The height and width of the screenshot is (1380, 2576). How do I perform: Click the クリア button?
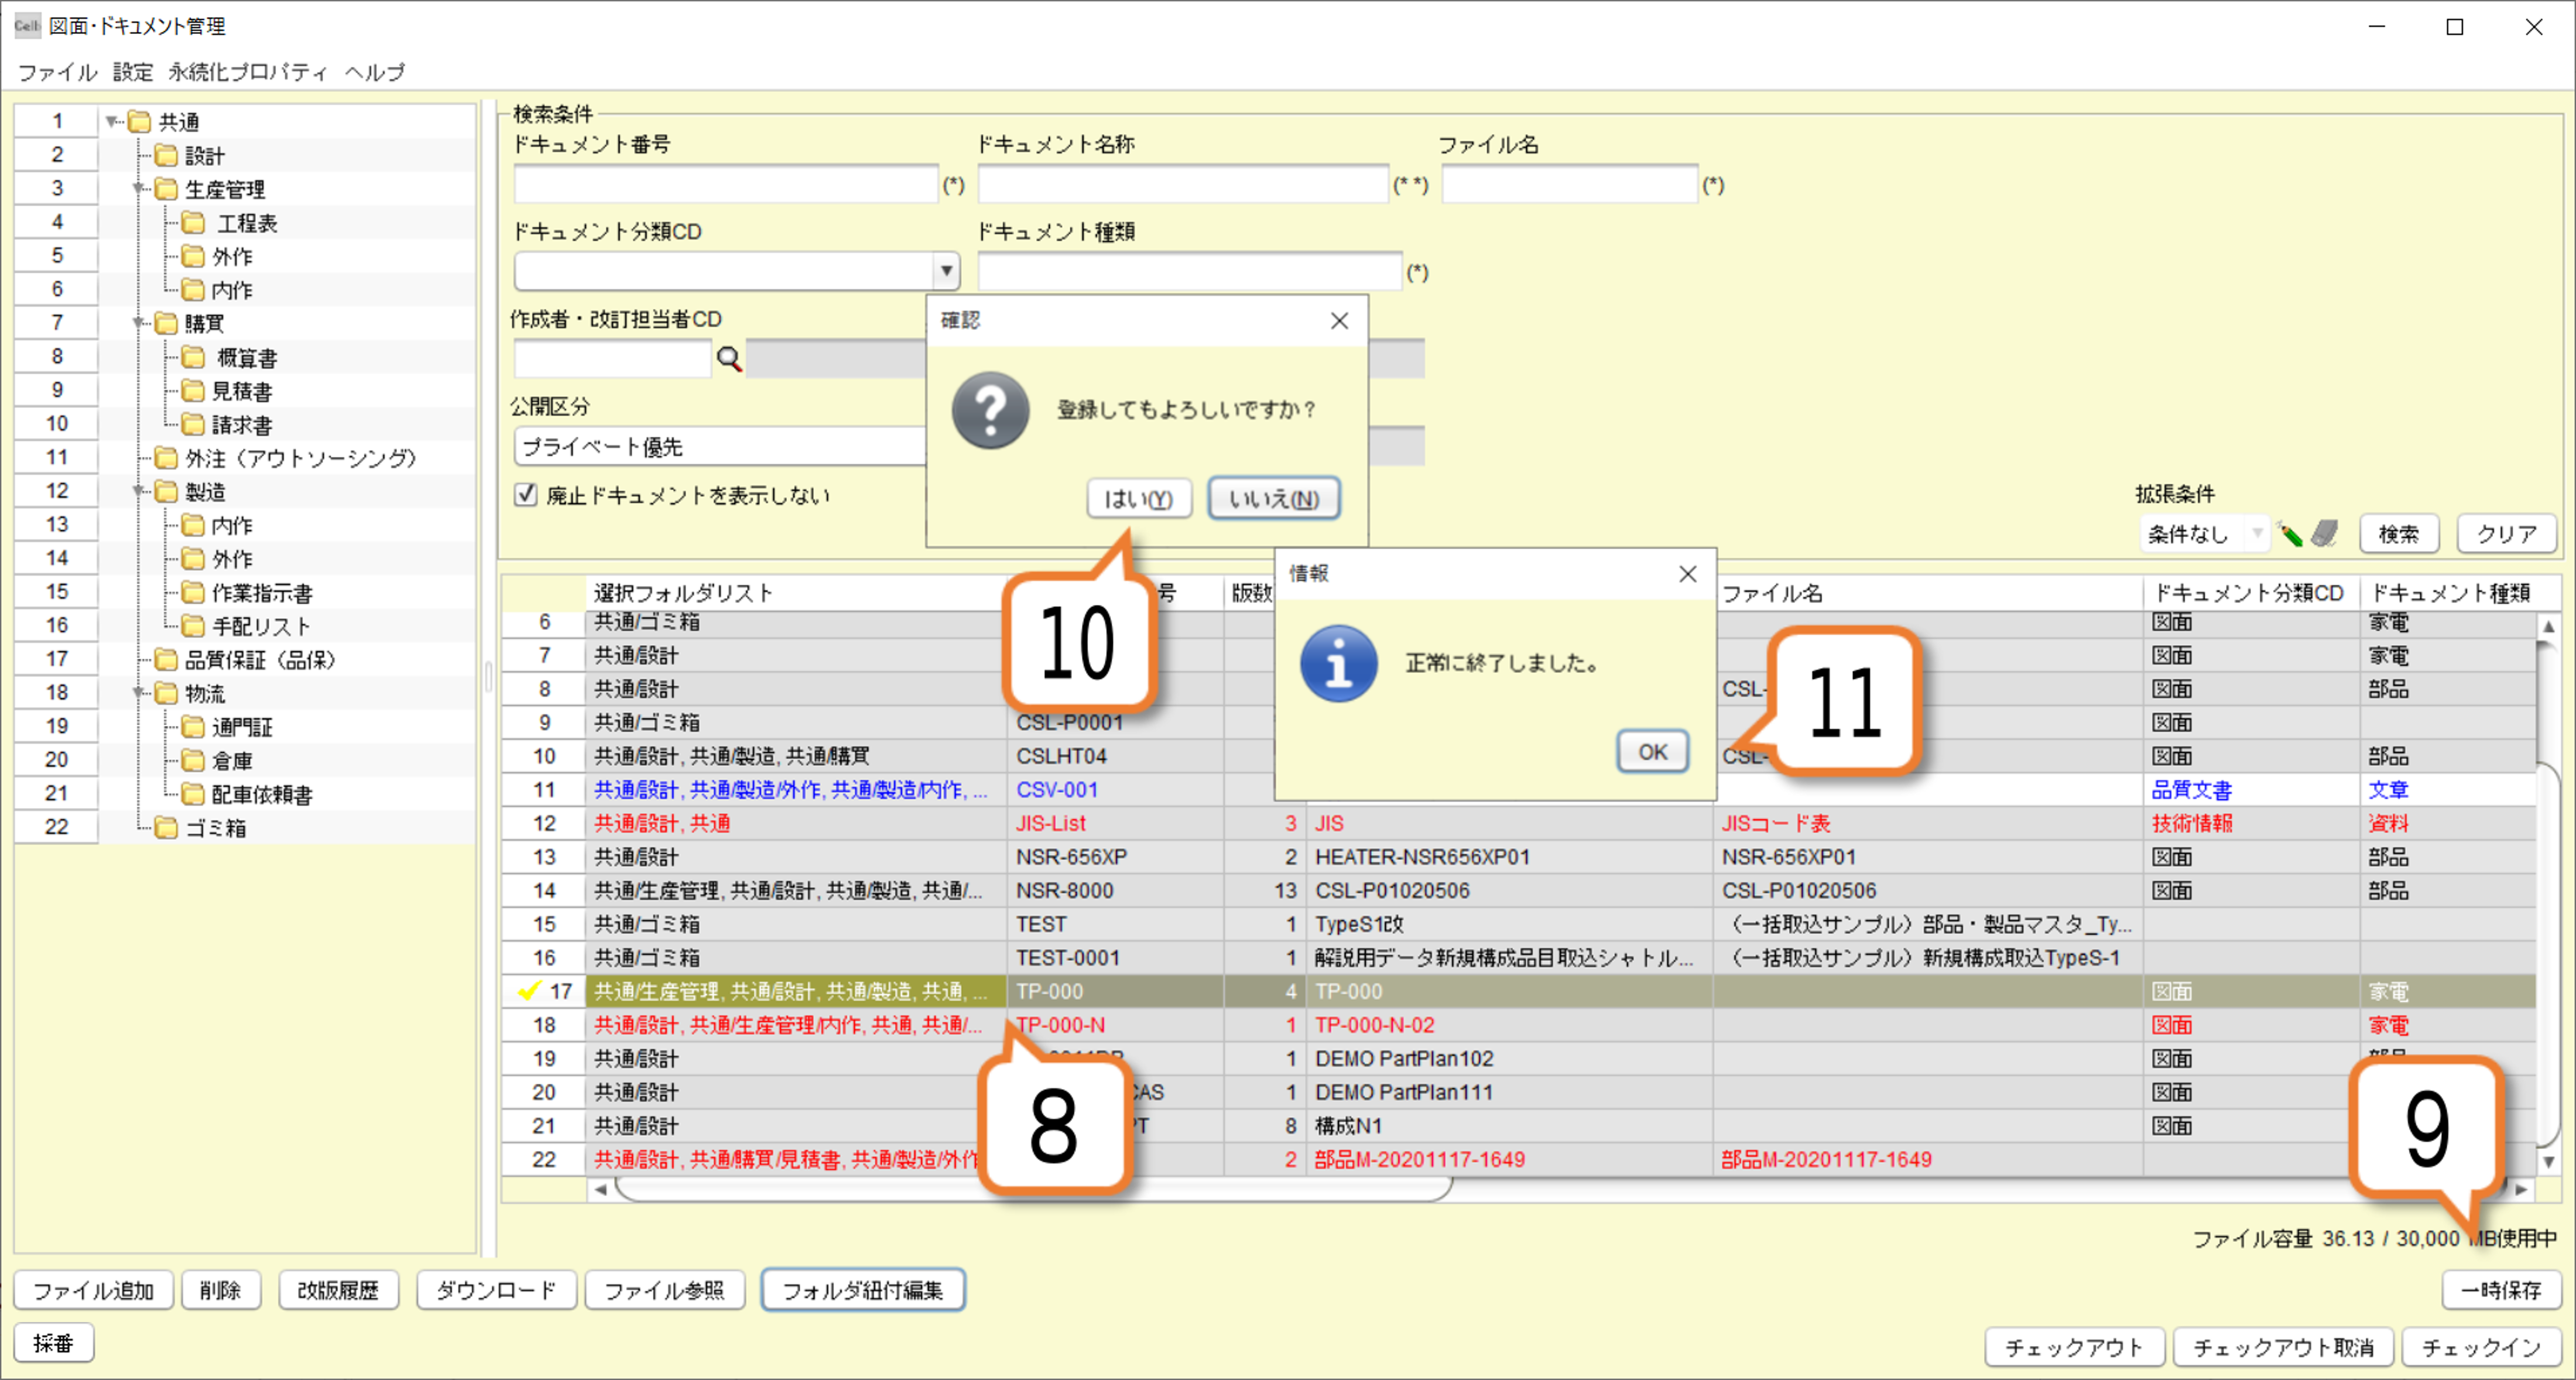(x=2507, y=534)
